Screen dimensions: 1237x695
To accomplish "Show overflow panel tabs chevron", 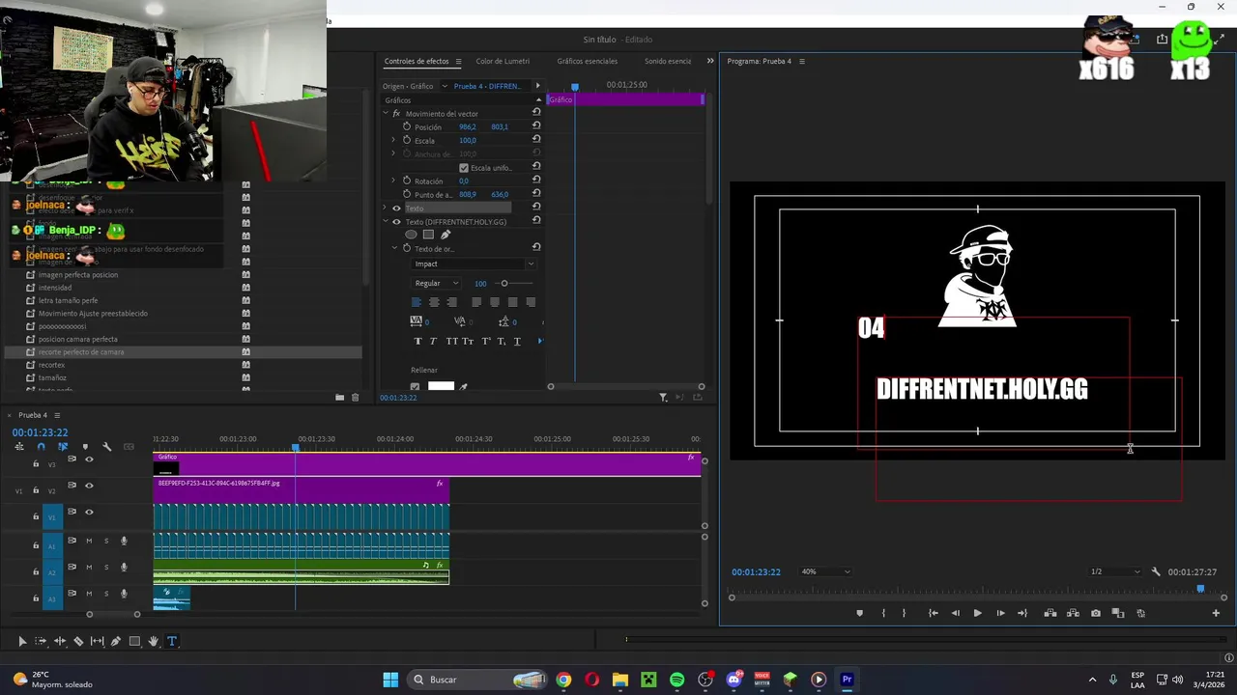I will click(x=710, y=61).
